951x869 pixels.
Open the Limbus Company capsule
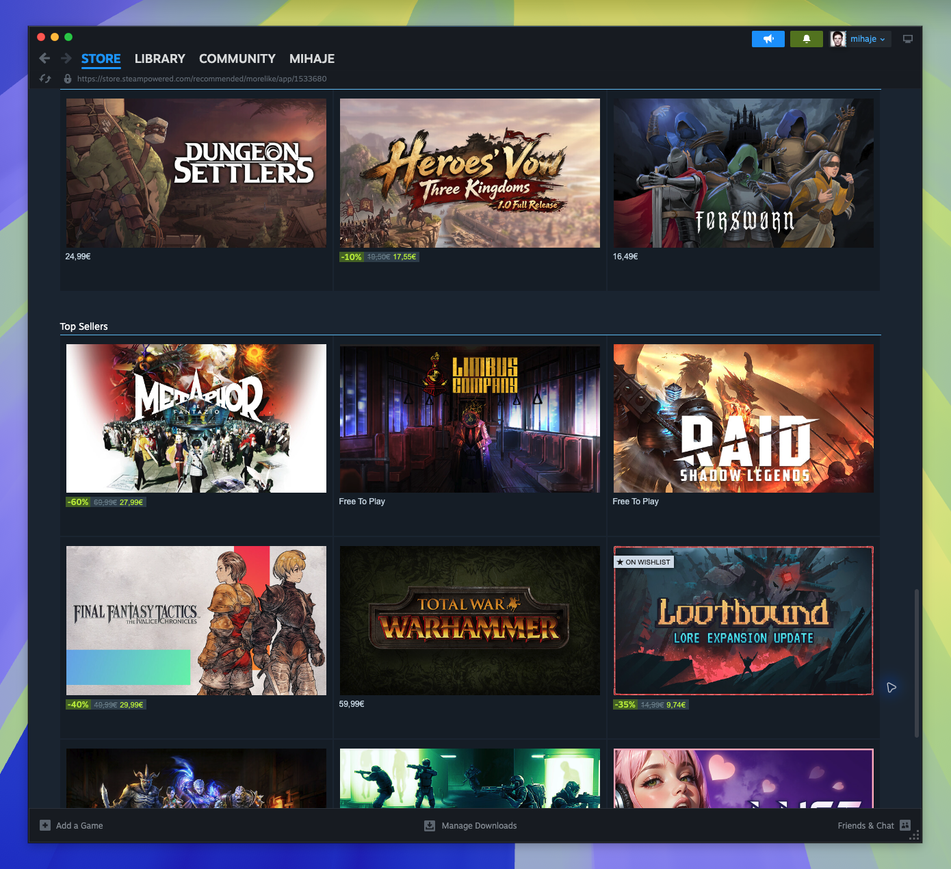pos(470,419)
